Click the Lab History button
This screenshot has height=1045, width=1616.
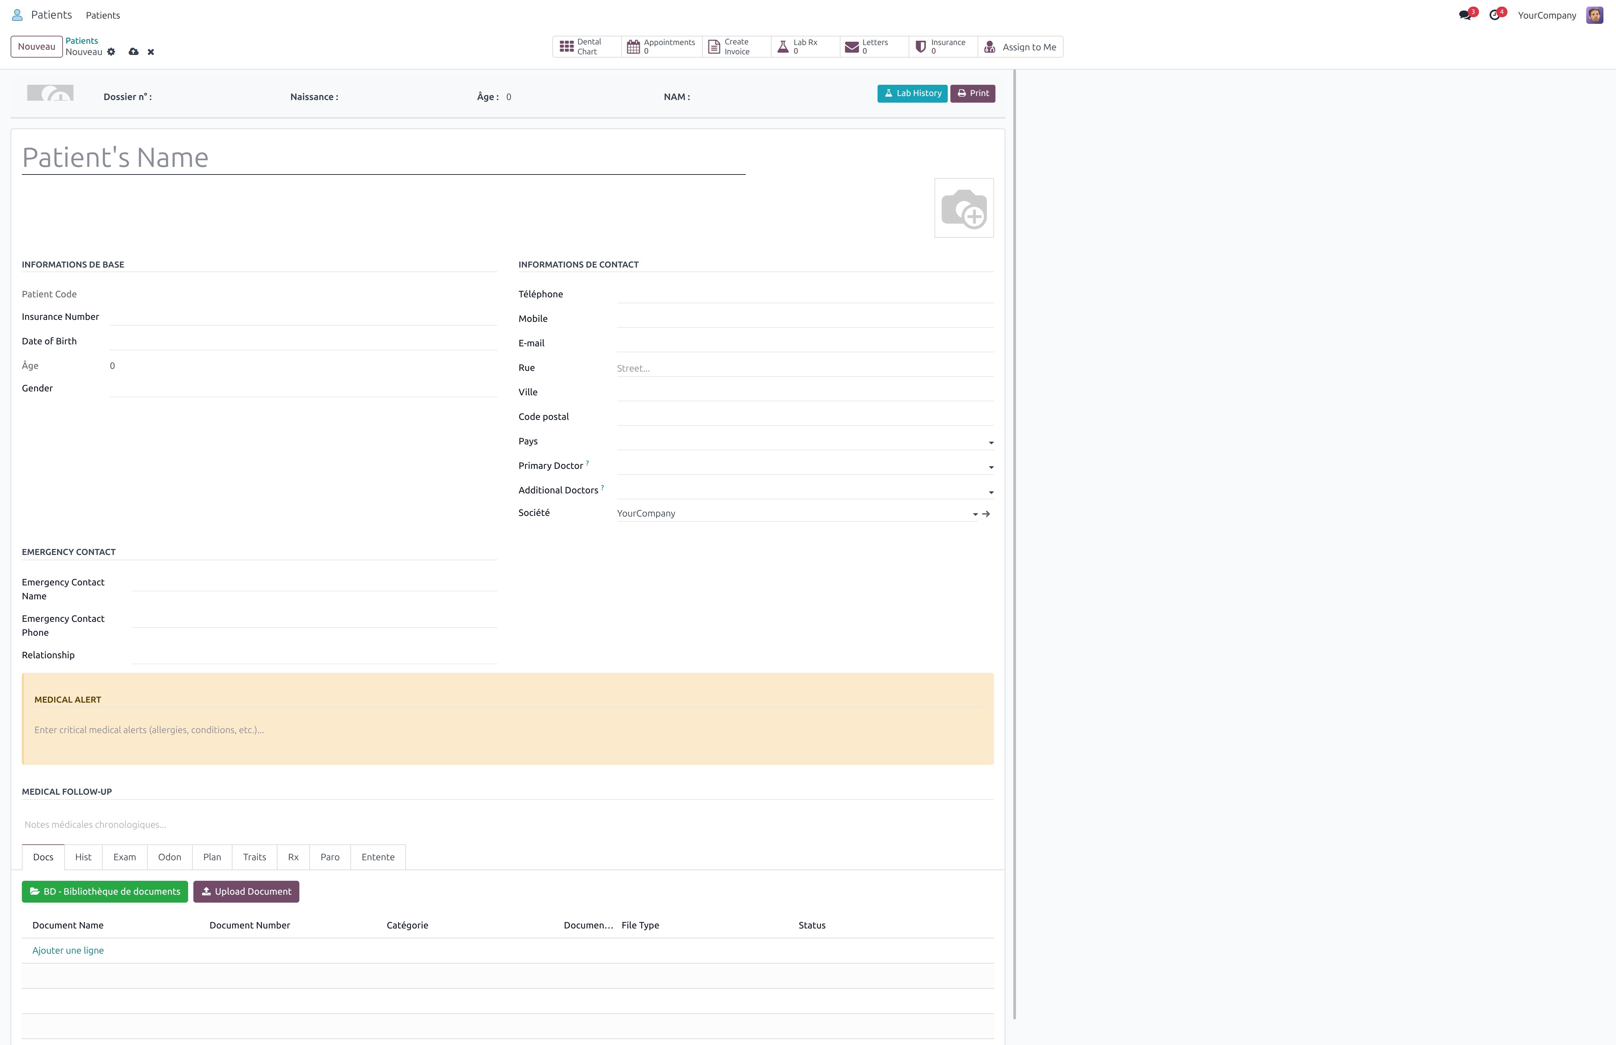tap(912, 94)
